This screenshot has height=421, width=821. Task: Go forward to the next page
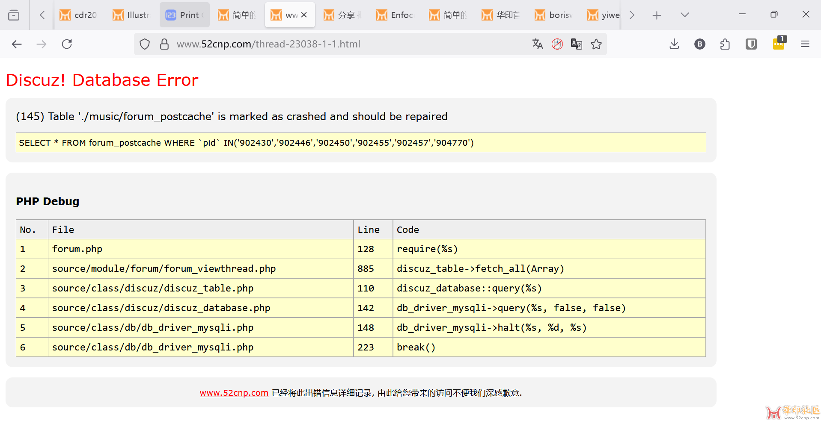tap(42, 44)
